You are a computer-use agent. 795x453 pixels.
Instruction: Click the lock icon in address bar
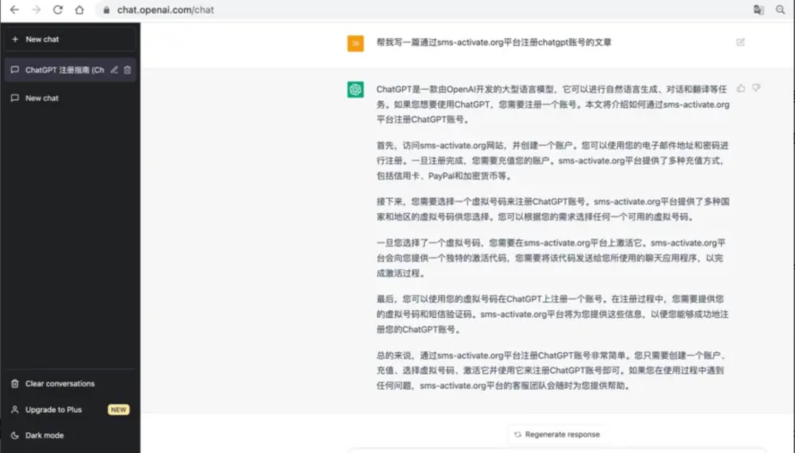pos(106,10)
